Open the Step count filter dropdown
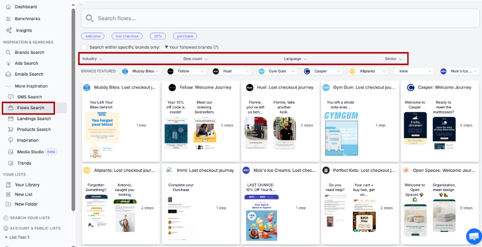The height and width of the screenshot is (247, 482). pos(196,59)
